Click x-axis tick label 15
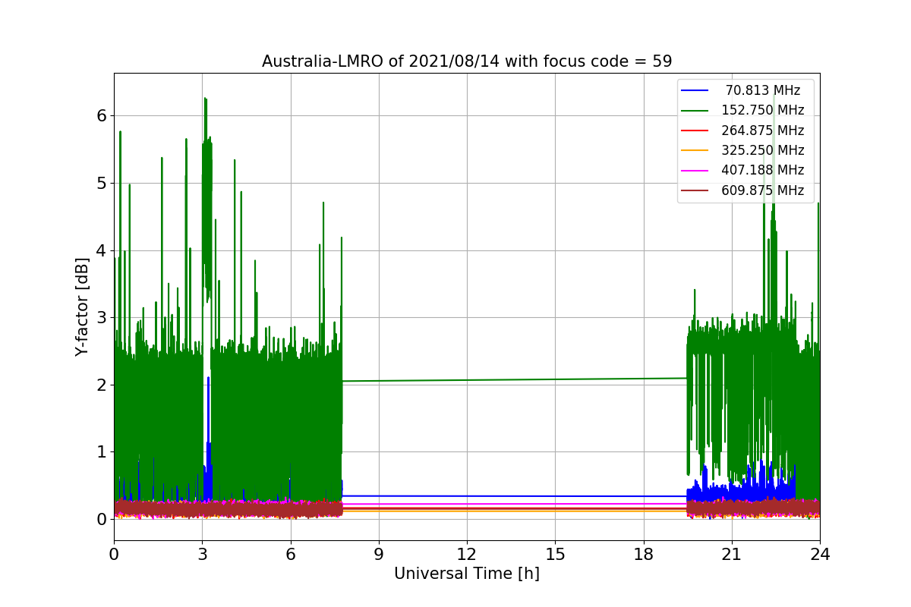The width and height of the screenshot is (911, 607). (555, 554)
